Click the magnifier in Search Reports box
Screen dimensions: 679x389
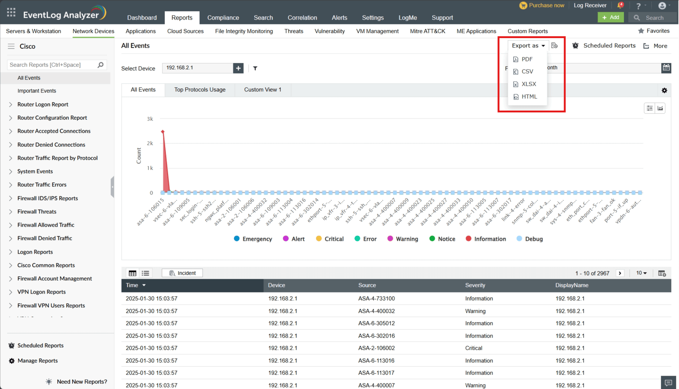pos(100,65)
